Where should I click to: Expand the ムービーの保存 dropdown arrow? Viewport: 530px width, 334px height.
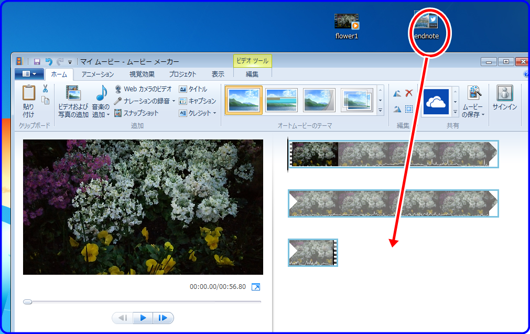(x=483, y=115)
